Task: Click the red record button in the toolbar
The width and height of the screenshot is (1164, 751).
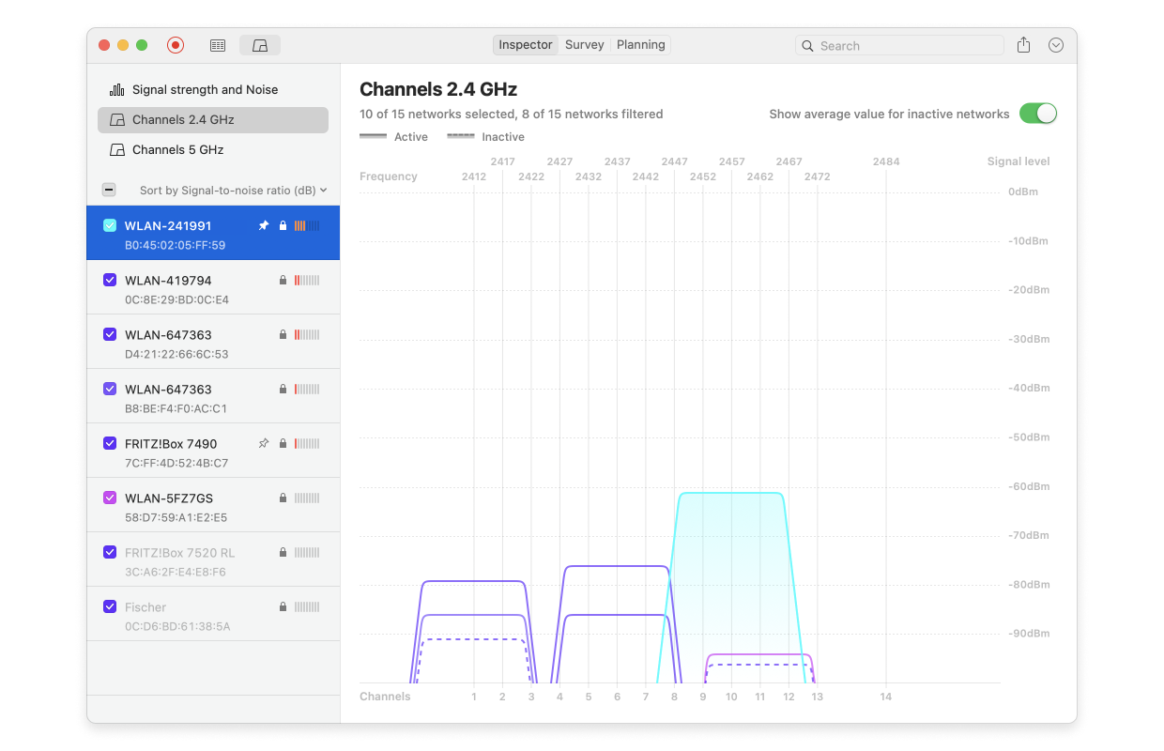Action: click(175, 44)
